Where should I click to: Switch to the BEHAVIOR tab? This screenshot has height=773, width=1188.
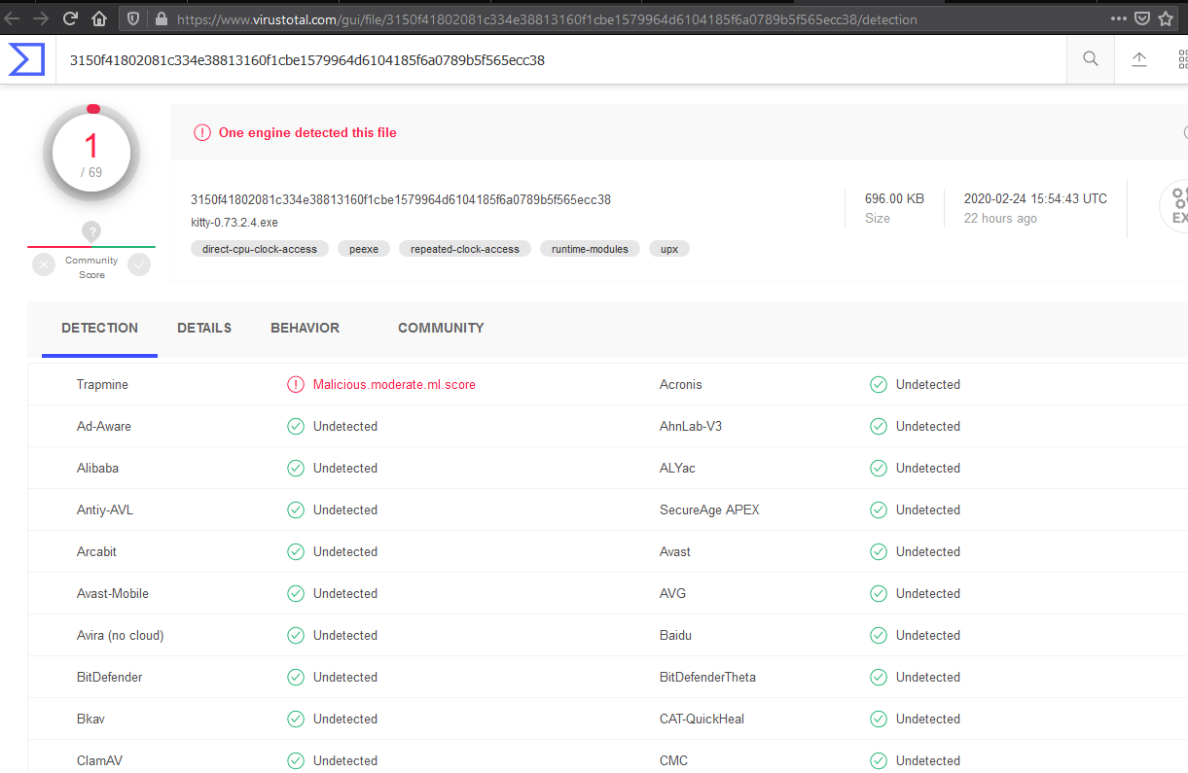pos(304,328)
